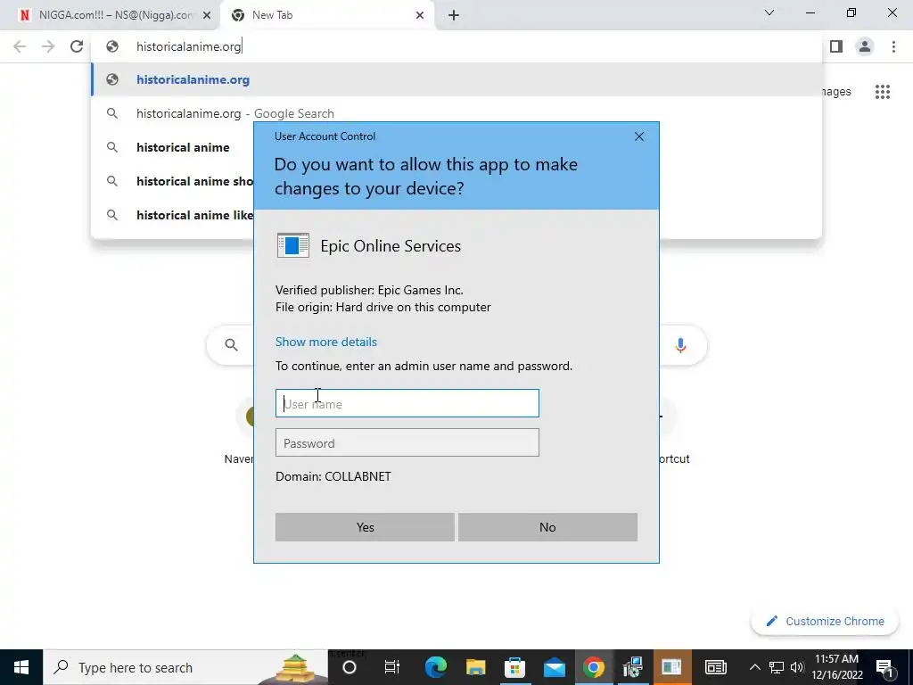This screenshot has width=913, height=685.
Task: Select the New Tab tab
Action: pyautogui.click(x=326, y=15)
